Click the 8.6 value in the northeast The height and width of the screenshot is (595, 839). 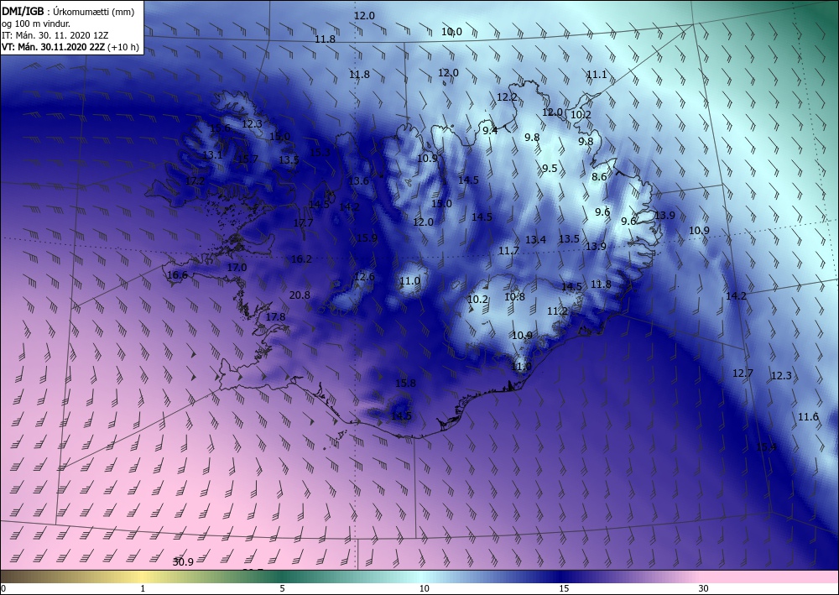coord(599,176)
